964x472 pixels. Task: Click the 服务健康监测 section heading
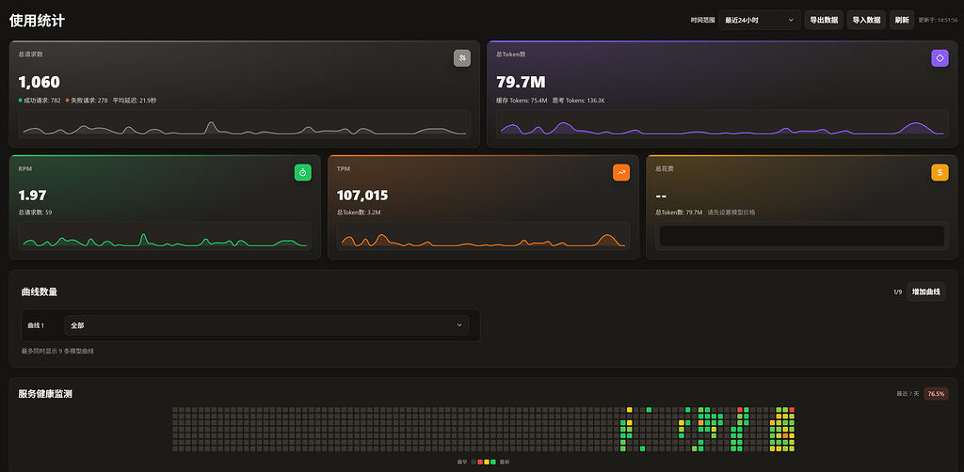[x=45, y=393]
